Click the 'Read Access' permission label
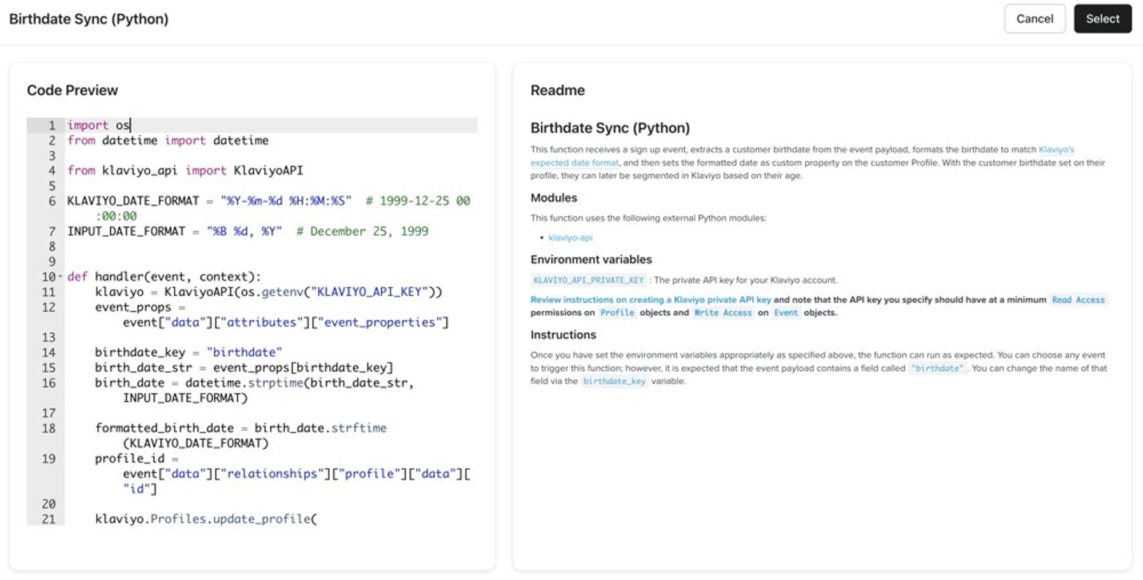This screenshot has width=1143, height=580. [1078, 300]
